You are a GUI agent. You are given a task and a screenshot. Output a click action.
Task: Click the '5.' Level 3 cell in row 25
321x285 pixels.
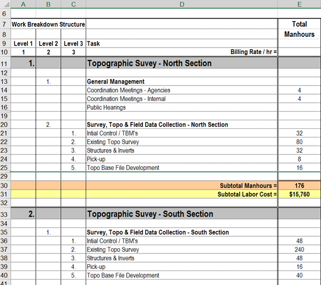[x=73, y=168]
